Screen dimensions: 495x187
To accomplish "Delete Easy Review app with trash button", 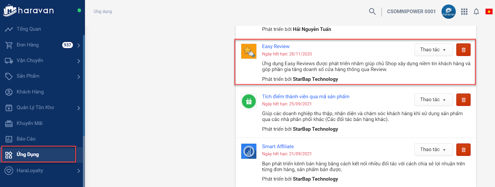I will click(463, 50).
